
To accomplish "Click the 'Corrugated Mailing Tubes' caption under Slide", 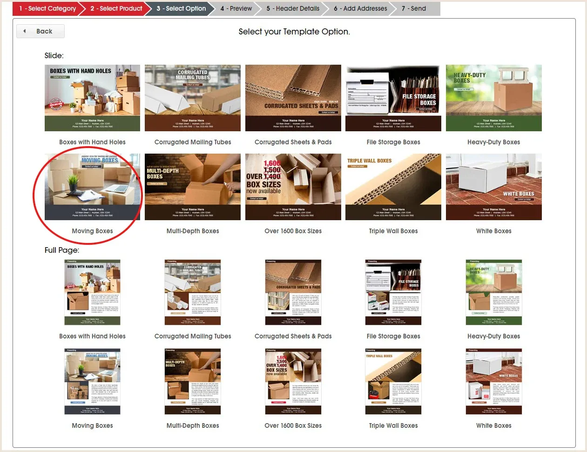I will pos(193,142).
